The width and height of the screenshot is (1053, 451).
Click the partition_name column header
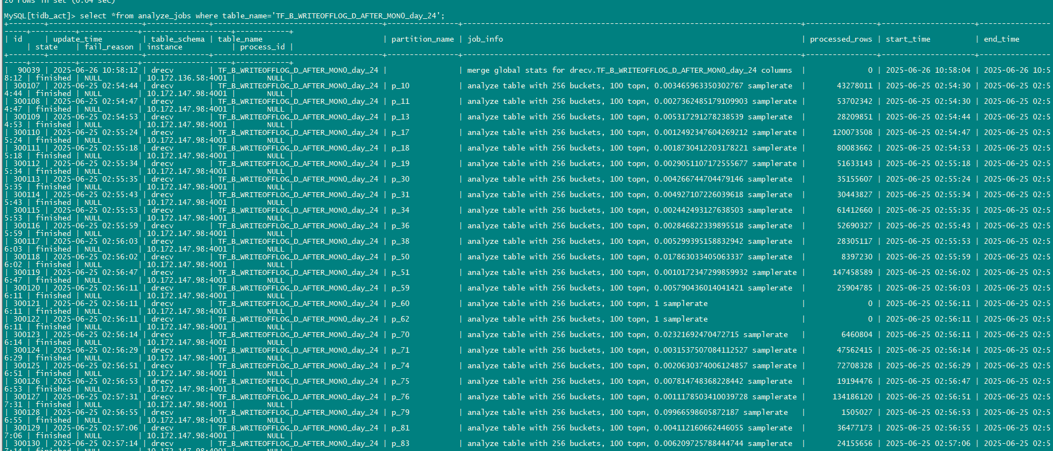click(422, 39)
